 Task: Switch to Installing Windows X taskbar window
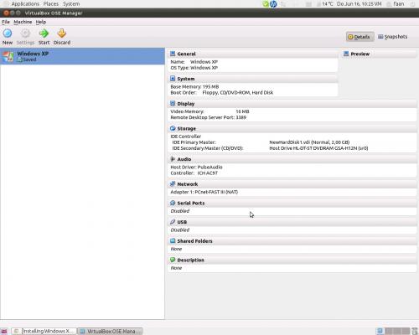coord(44,331)
